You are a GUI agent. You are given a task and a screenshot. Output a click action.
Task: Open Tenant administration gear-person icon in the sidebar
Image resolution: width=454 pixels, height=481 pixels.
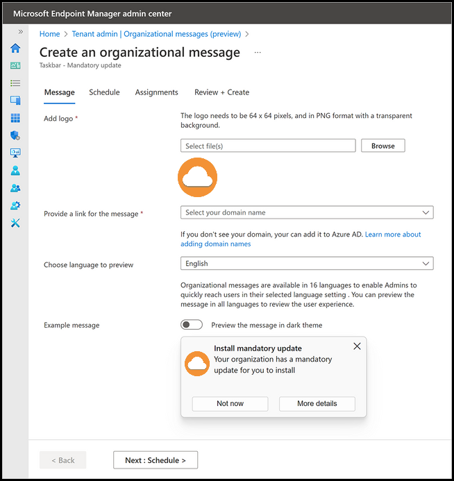pos(15,205)
